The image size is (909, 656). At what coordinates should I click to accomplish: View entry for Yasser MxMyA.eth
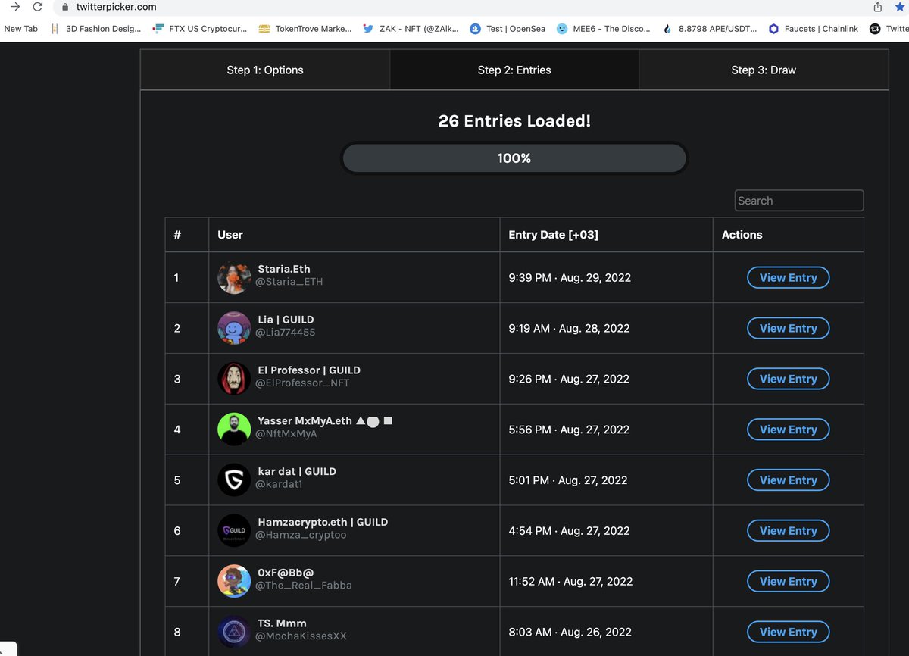point(788,430)
